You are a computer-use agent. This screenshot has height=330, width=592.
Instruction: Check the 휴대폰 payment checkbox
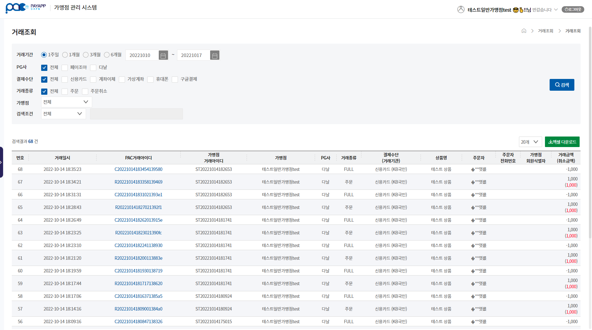(x=150, y=79)
